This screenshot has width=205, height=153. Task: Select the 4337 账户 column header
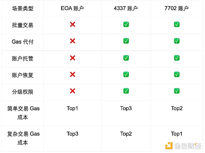coord(126,8)
